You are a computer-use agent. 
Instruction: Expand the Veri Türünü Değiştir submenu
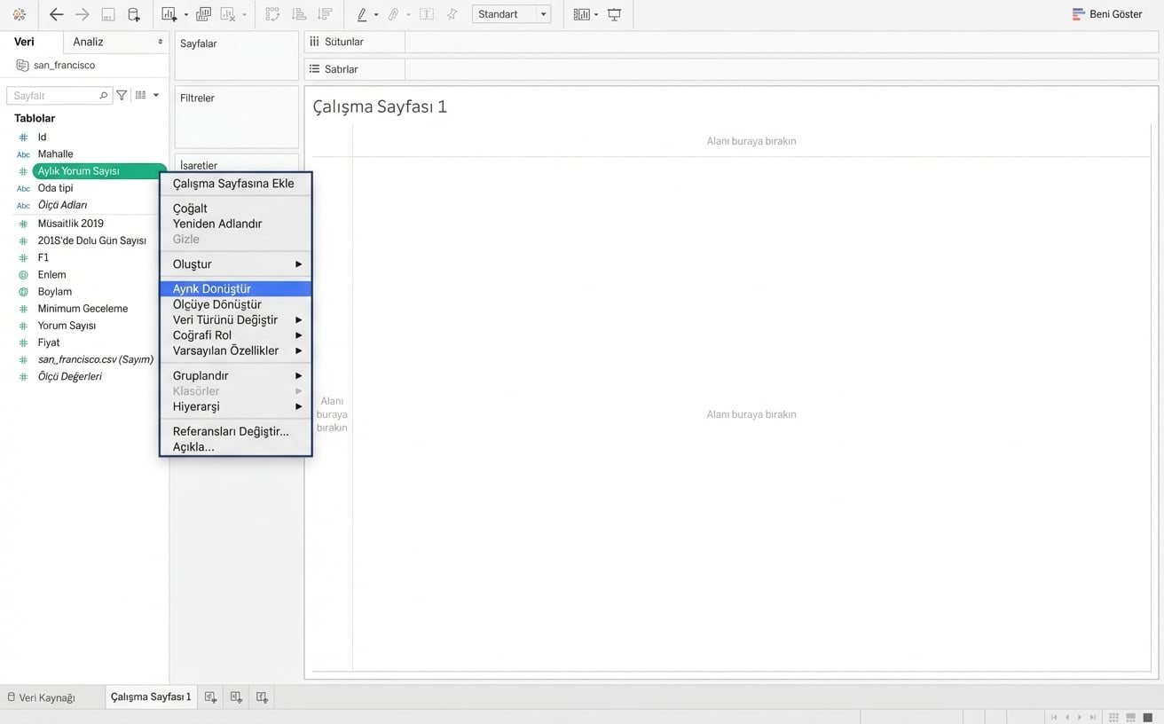(235, 319)
